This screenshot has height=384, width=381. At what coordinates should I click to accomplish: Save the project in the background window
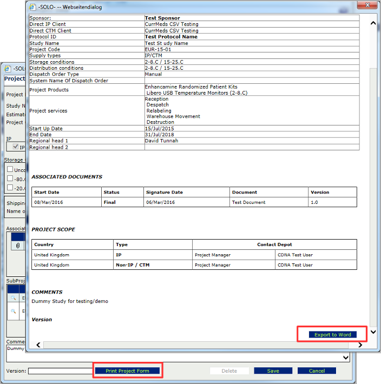point(273,371)
